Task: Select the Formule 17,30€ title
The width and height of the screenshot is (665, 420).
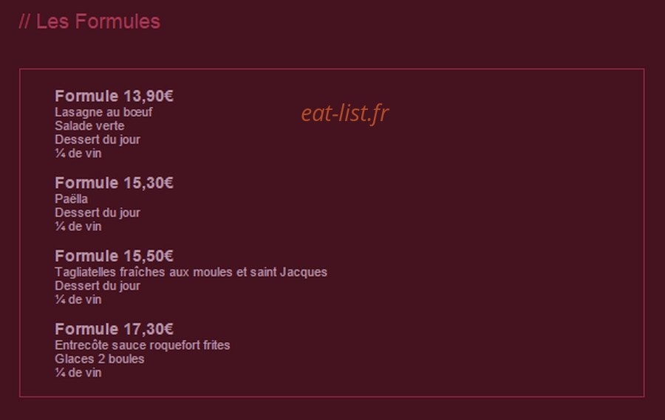Action: click(114, 329)
